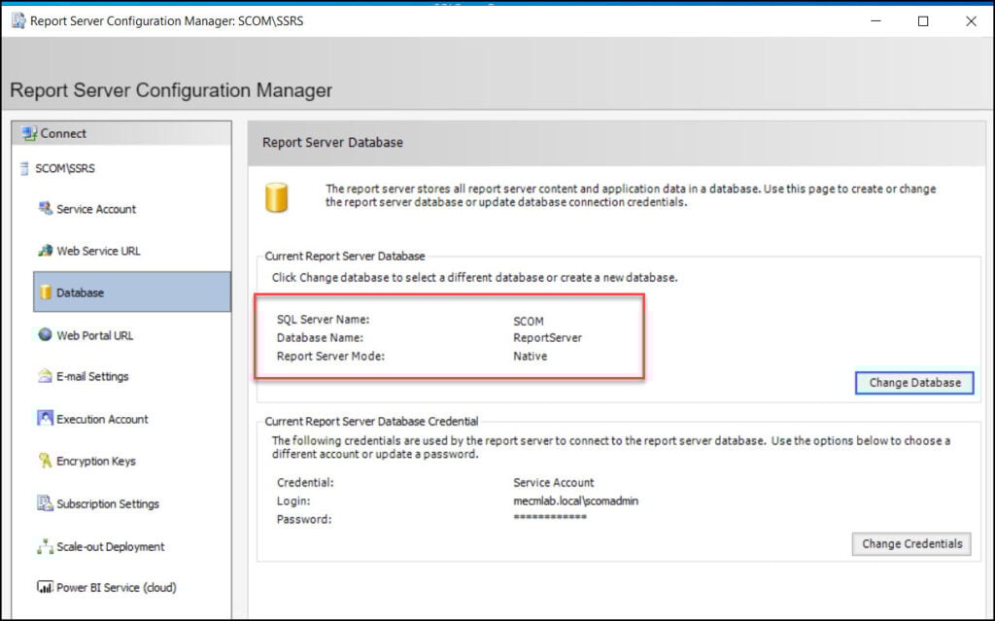Image resolution: width=995 pixels, height=621 pixels.
Task: Click the Execution Account icon
Action: (x=45, y=419)
